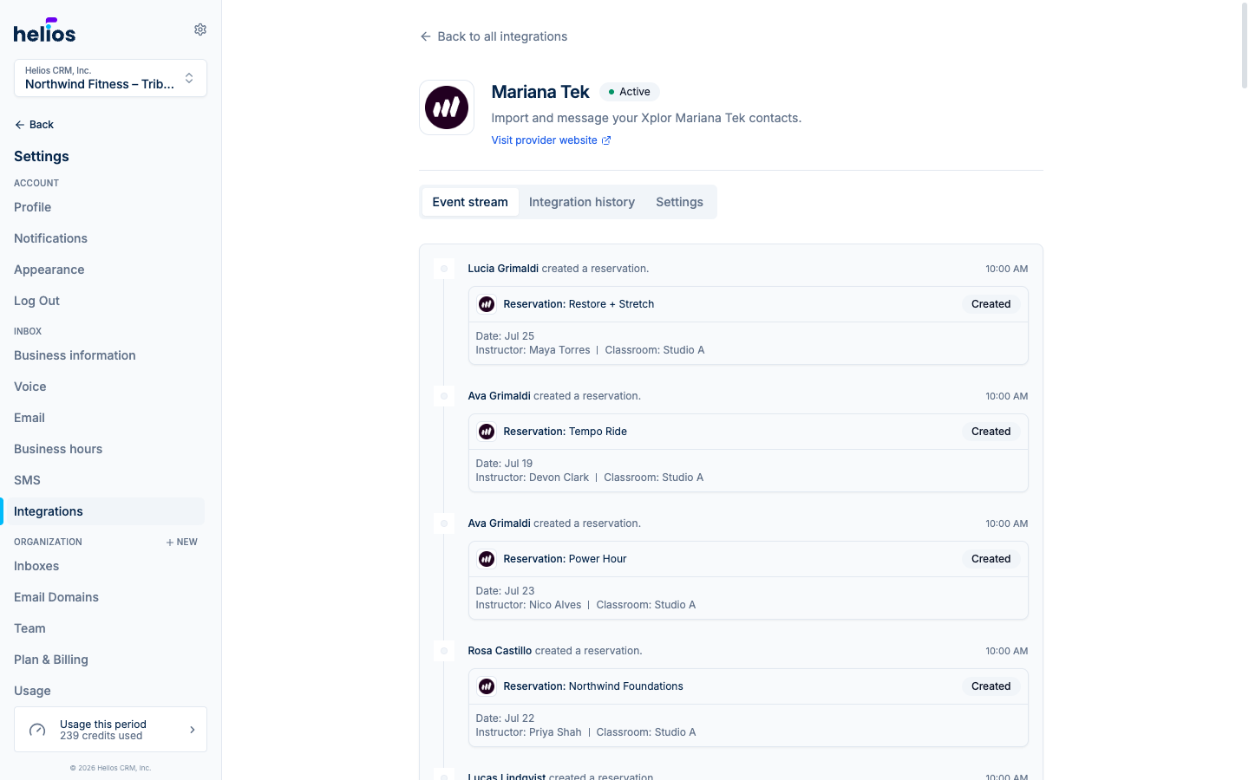This screenshot has width=1249, height=780.
Task: Select the Event stream tab
Action: [470, 202]
